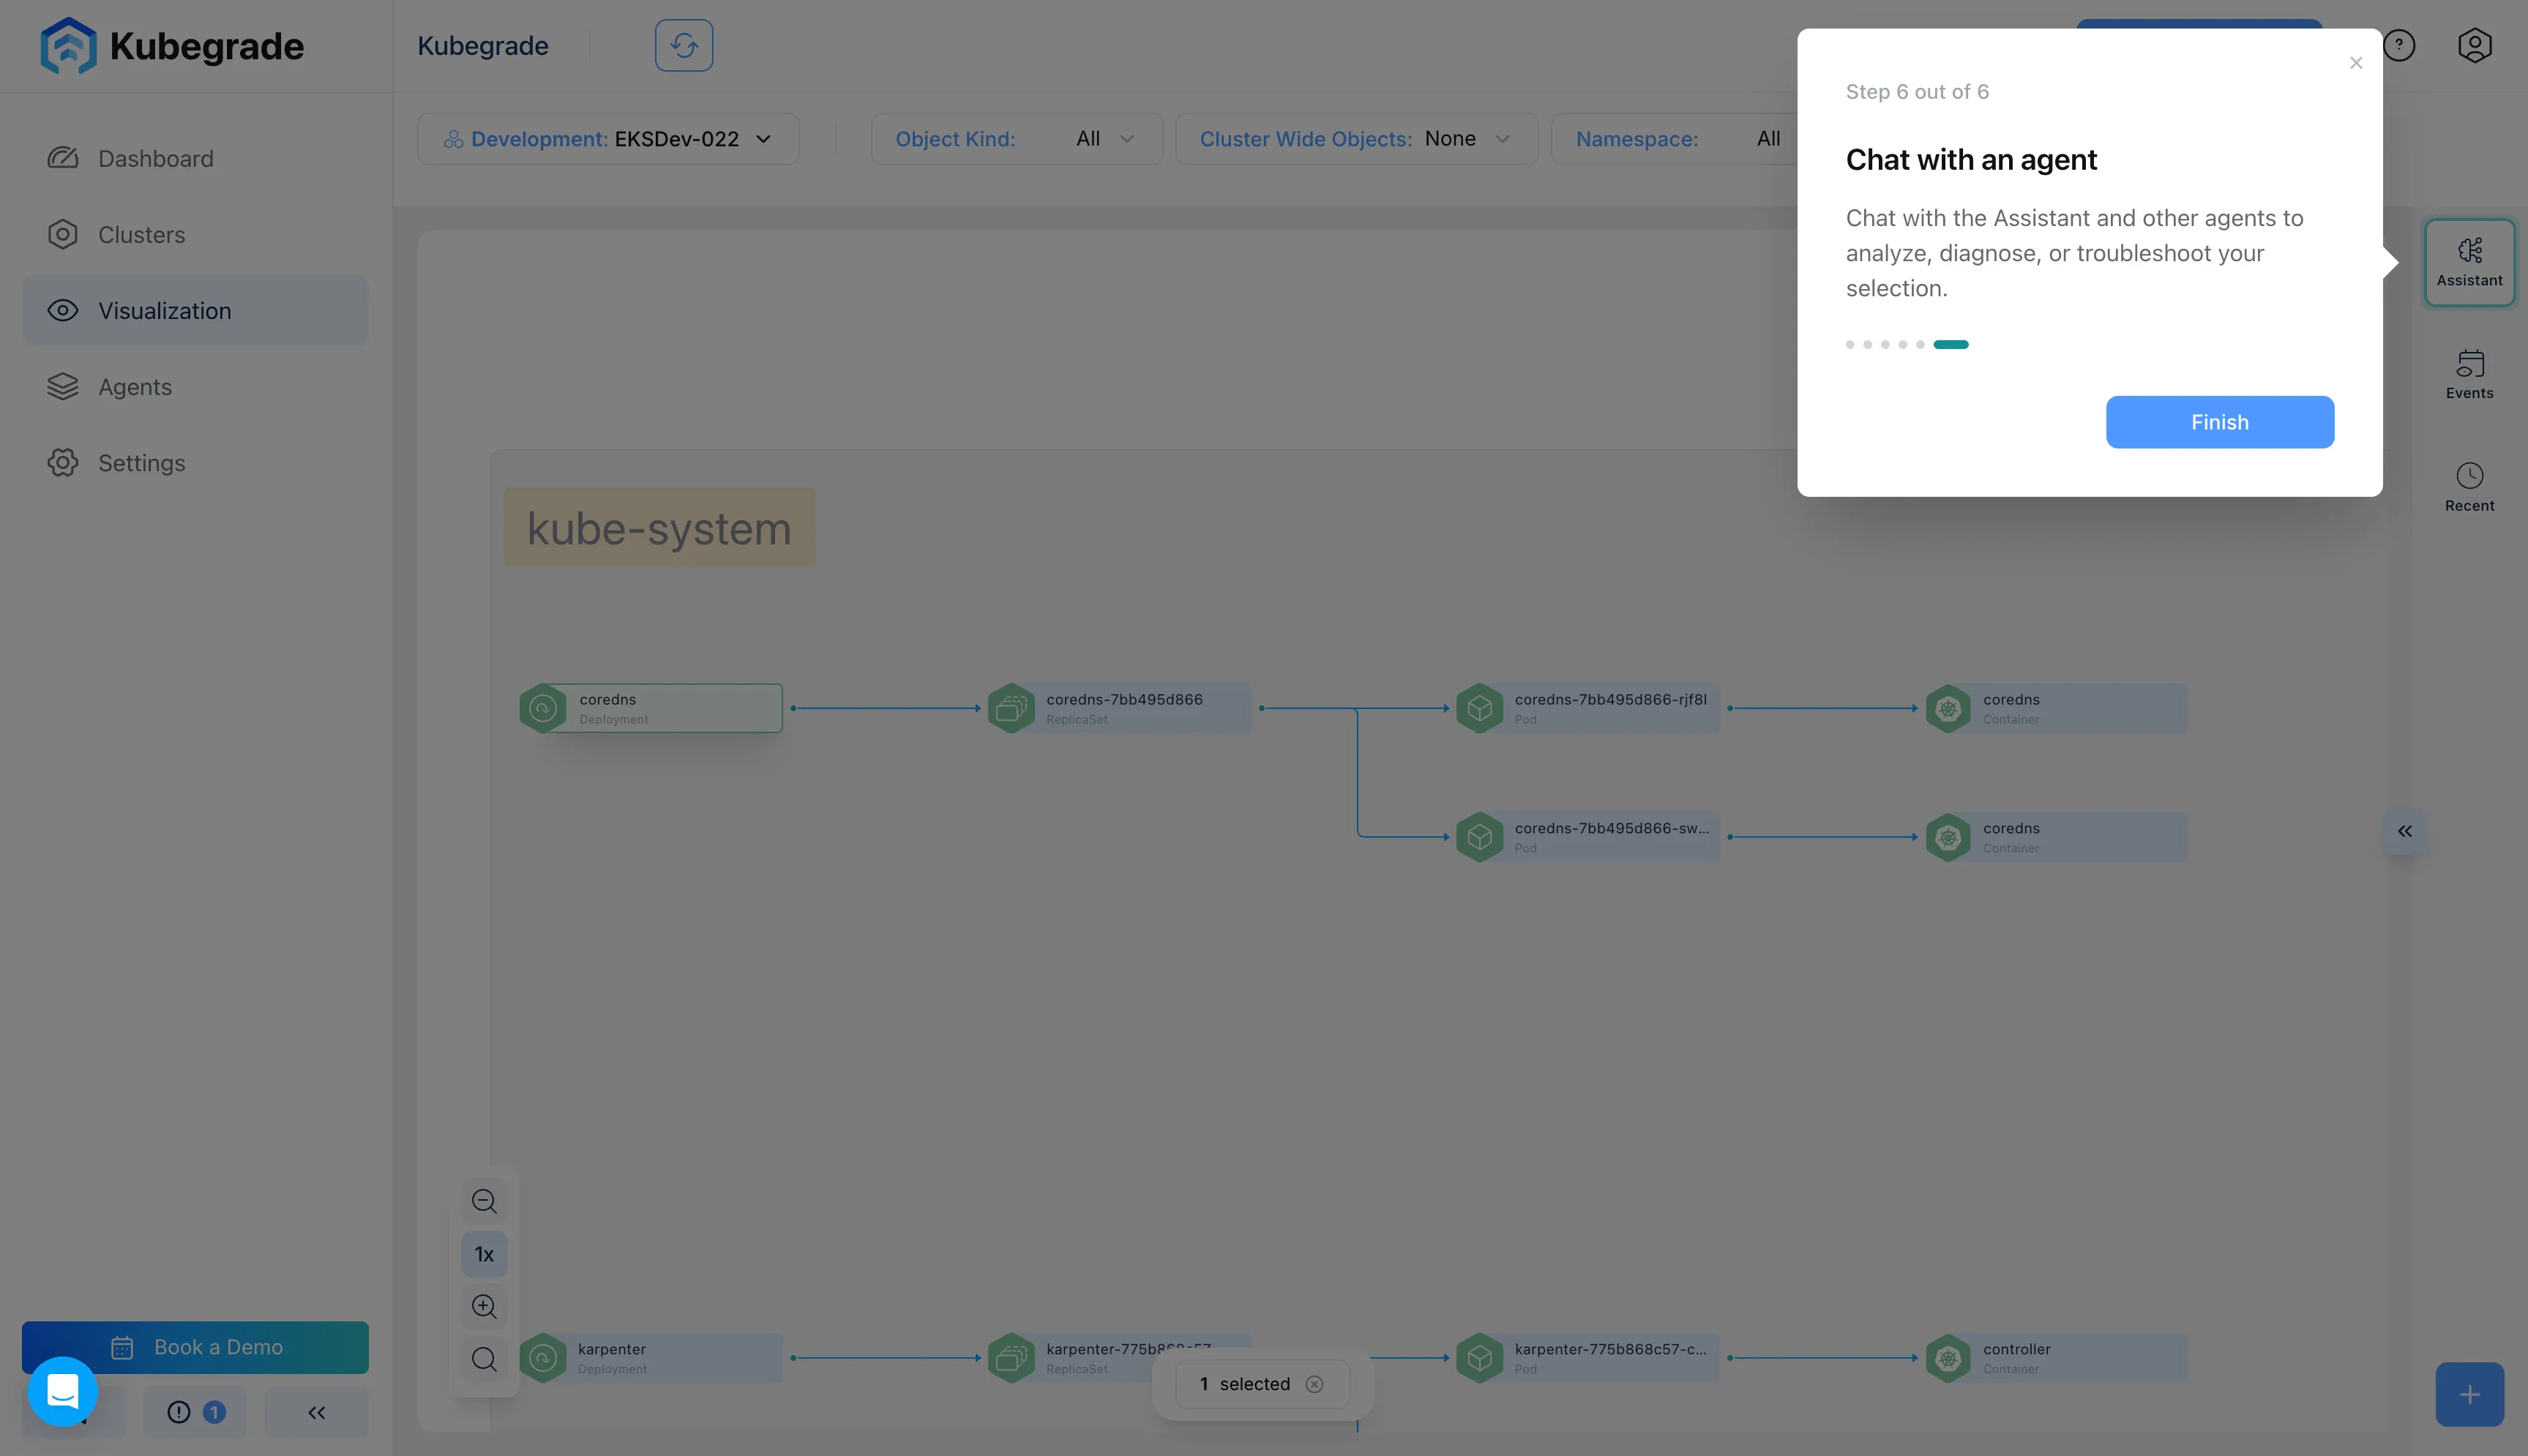Open the Object Kind dropdown
2528x1456 pixels.
coord(1016,139)
